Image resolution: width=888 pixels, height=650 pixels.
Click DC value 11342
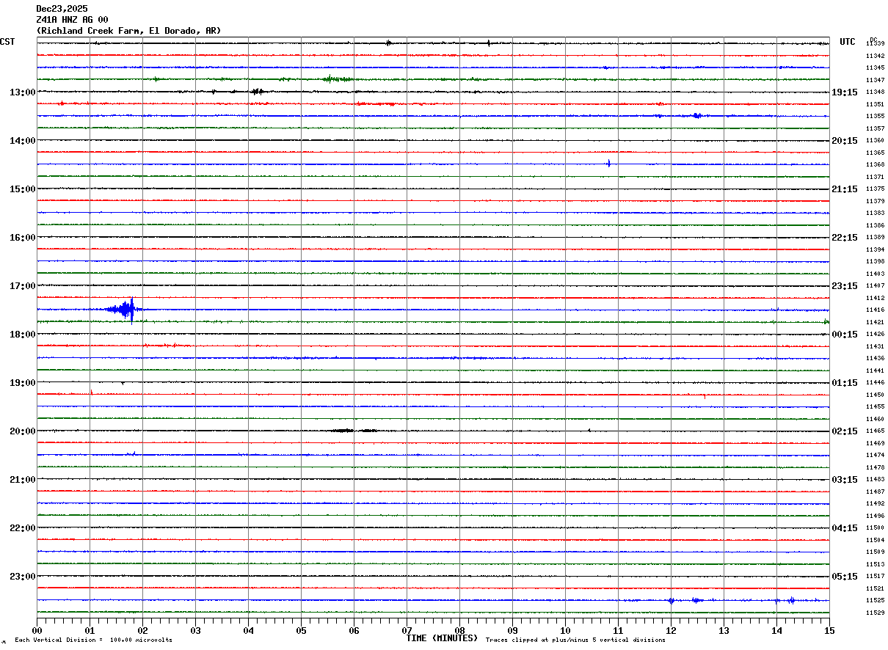tap(875, 56)
